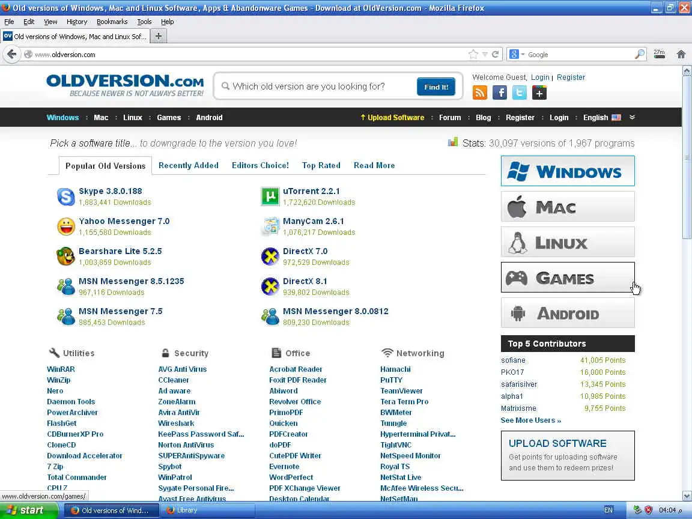Click the Firefox home icon

coord(681,54)
